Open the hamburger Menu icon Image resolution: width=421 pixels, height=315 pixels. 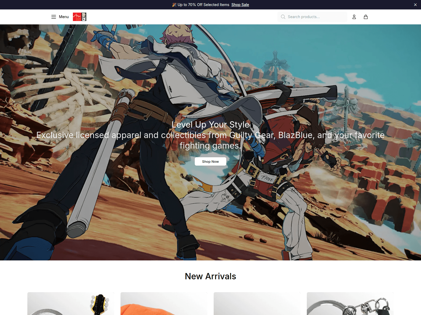[54, 17]
